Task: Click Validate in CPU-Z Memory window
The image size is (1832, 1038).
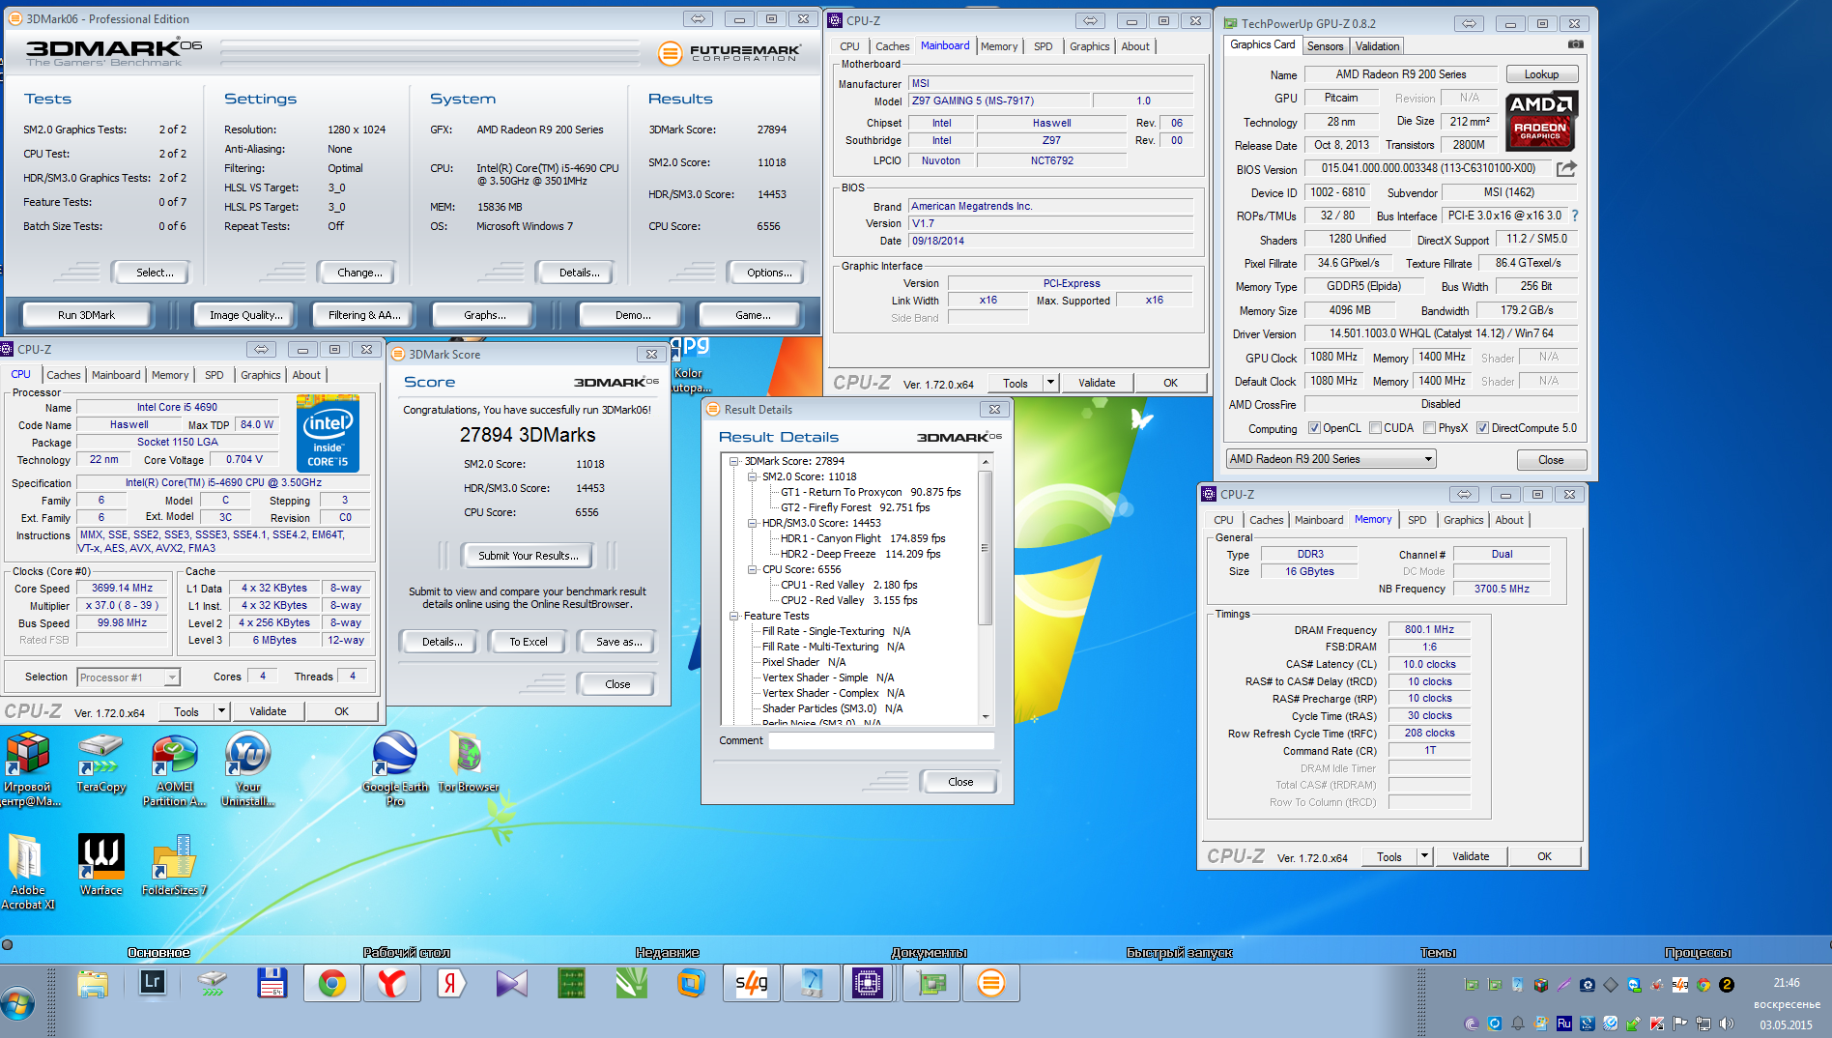Action: point(1471,856)
